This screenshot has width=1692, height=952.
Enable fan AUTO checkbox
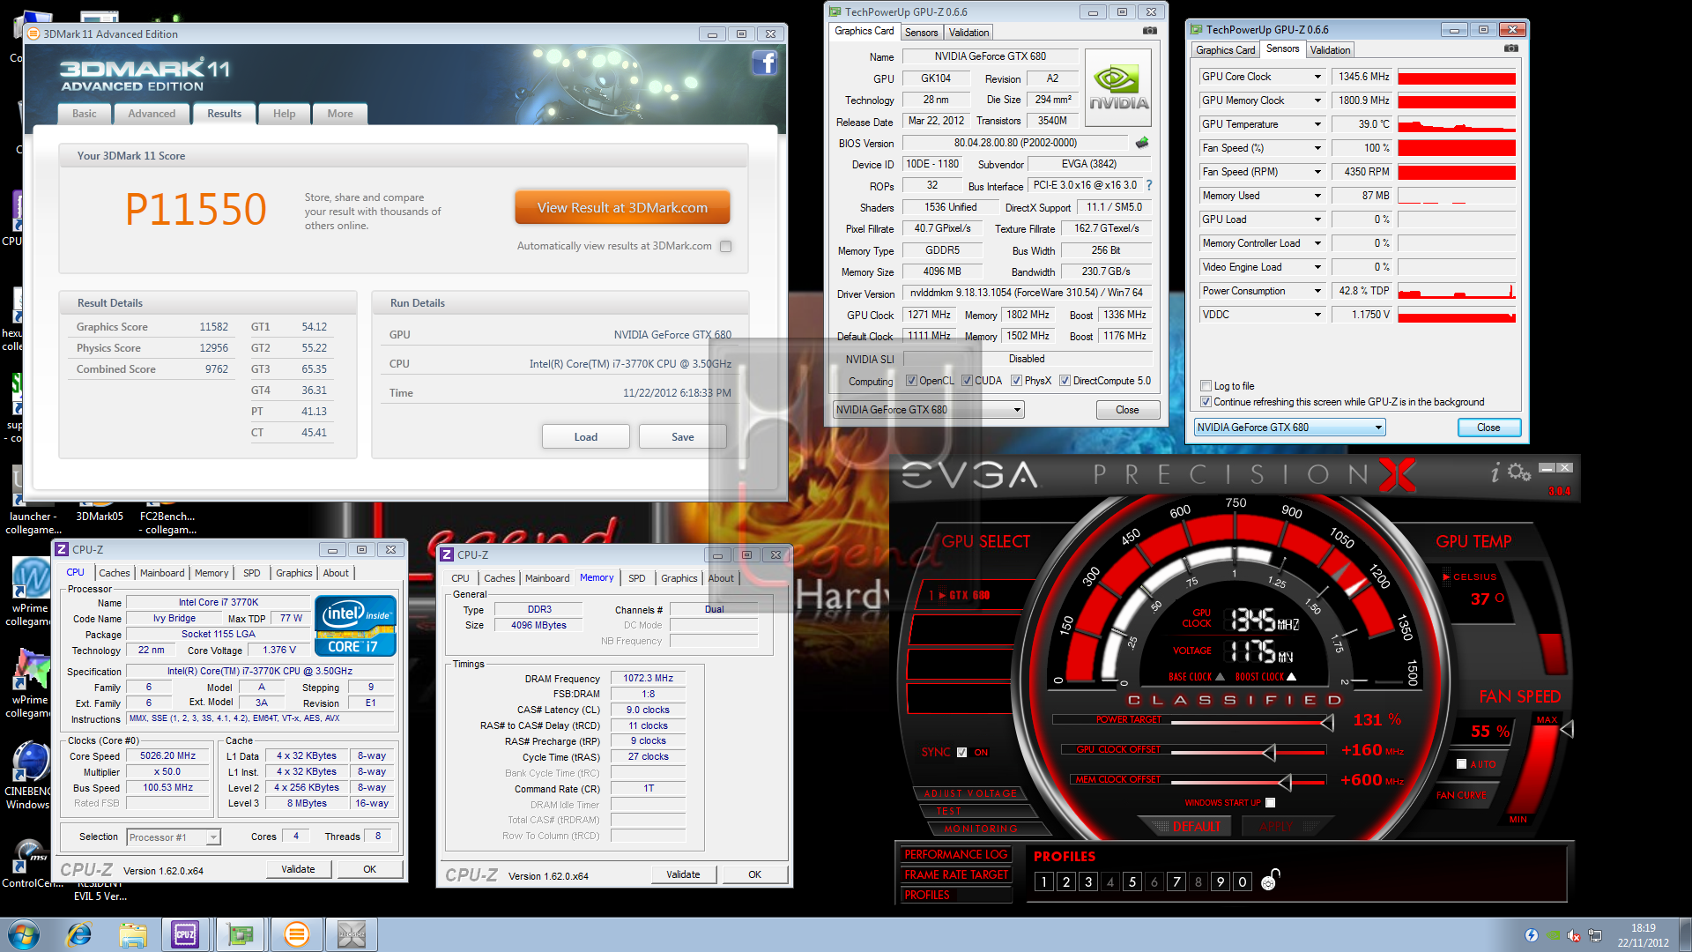[x=1461, y=764]
